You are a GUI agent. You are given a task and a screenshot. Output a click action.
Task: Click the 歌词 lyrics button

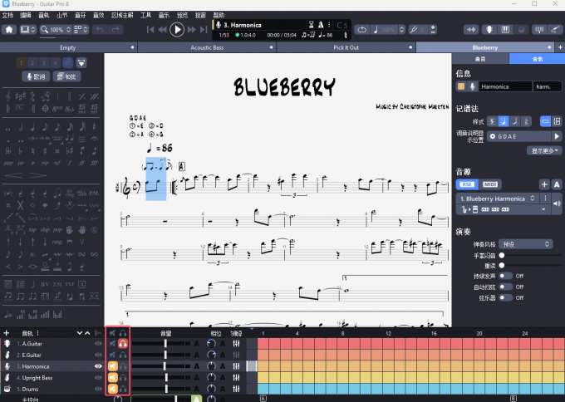click(37, 76)
